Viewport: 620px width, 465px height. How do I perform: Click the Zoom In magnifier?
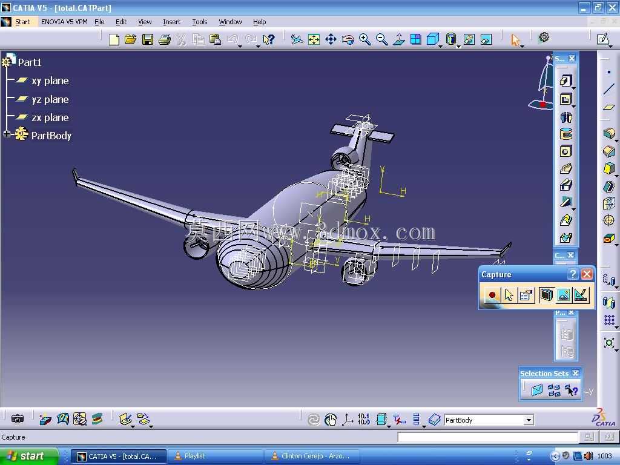[x=364, y=39]
